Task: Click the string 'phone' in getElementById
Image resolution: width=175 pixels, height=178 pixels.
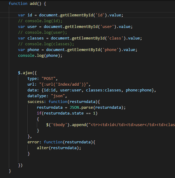Action: [110, 50]
